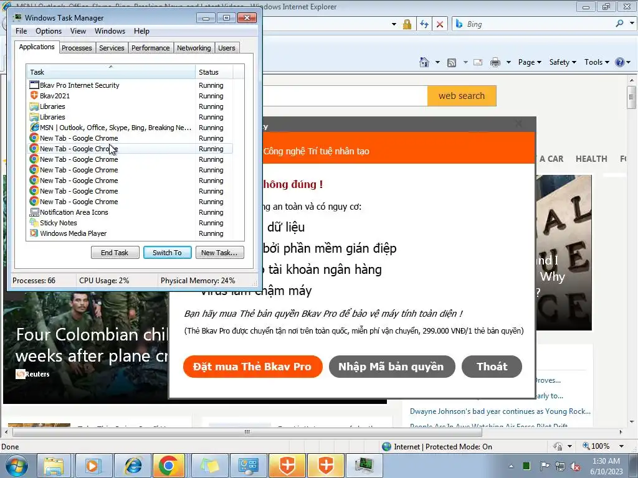The width and height of the screenshot is (638, 478).
Task: Open the Home icon in Internet Explorer toolbar
Action: 424,62
